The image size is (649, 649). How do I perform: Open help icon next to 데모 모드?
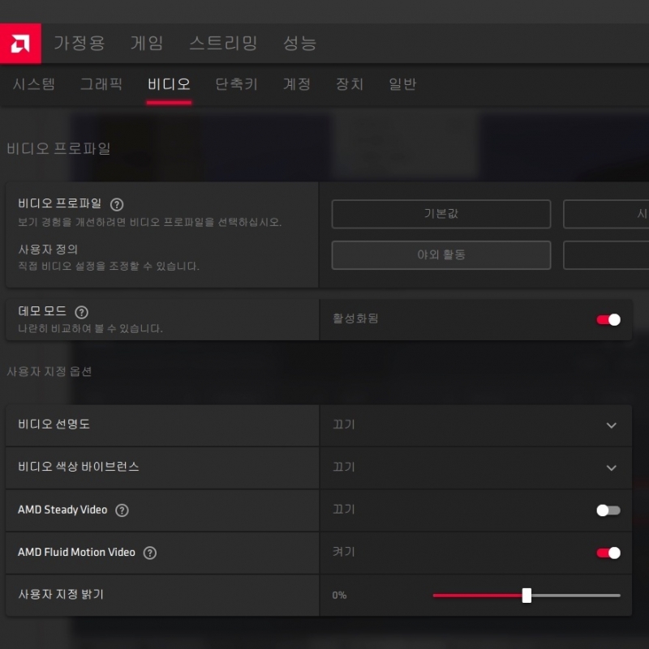click(82, 312)
